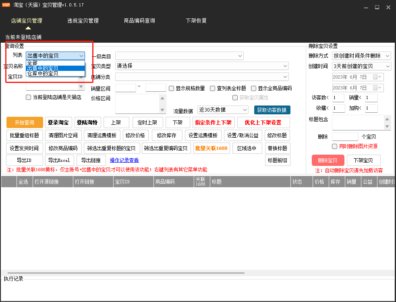396x302 pixels.
Task: Enable 显示全商品编码 checkbox
Action: pos(253,88)
